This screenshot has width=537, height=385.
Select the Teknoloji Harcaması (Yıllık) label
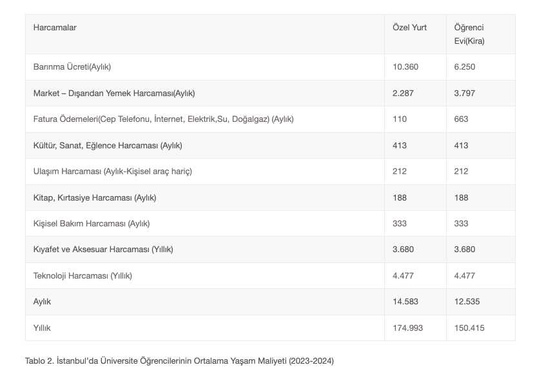[83, 276]
